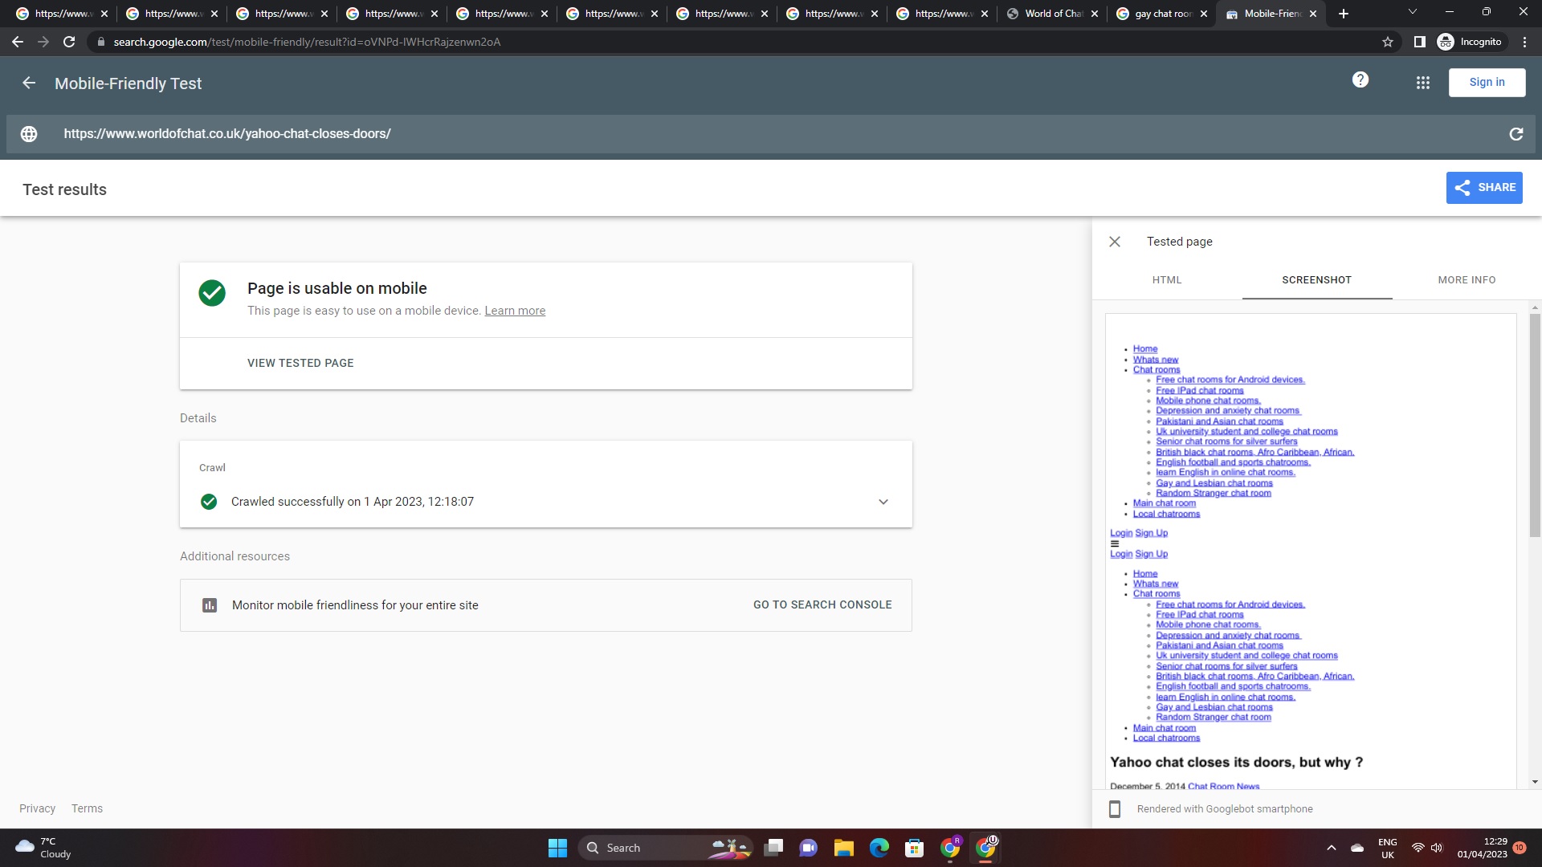Open the Google apps grid
The image size is (1542, 867).
point(1423,83)
